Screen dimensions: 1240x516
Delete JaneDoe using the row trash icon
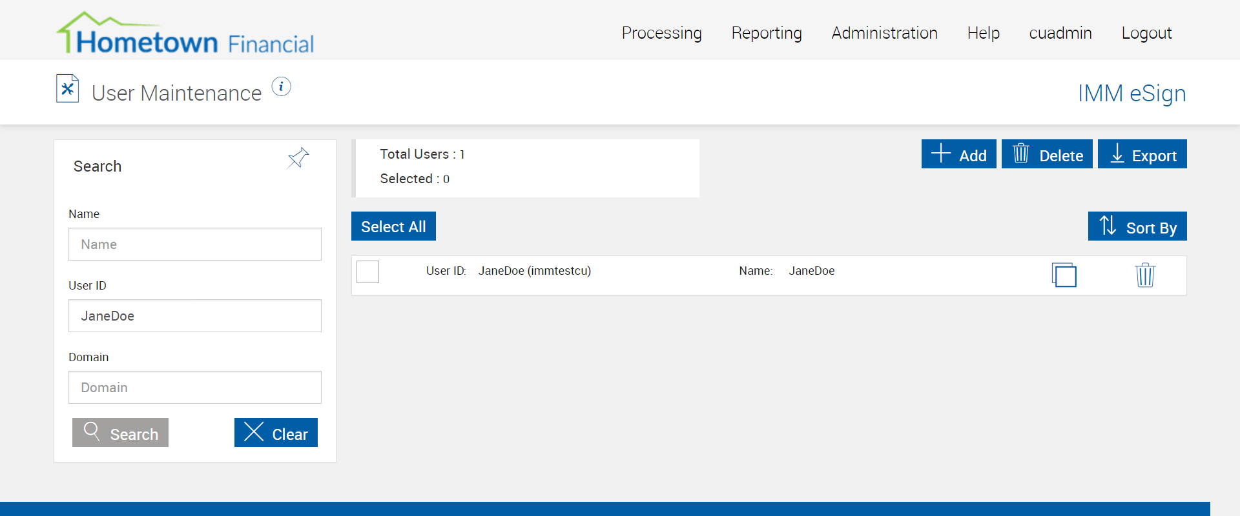pos(1144,275)
